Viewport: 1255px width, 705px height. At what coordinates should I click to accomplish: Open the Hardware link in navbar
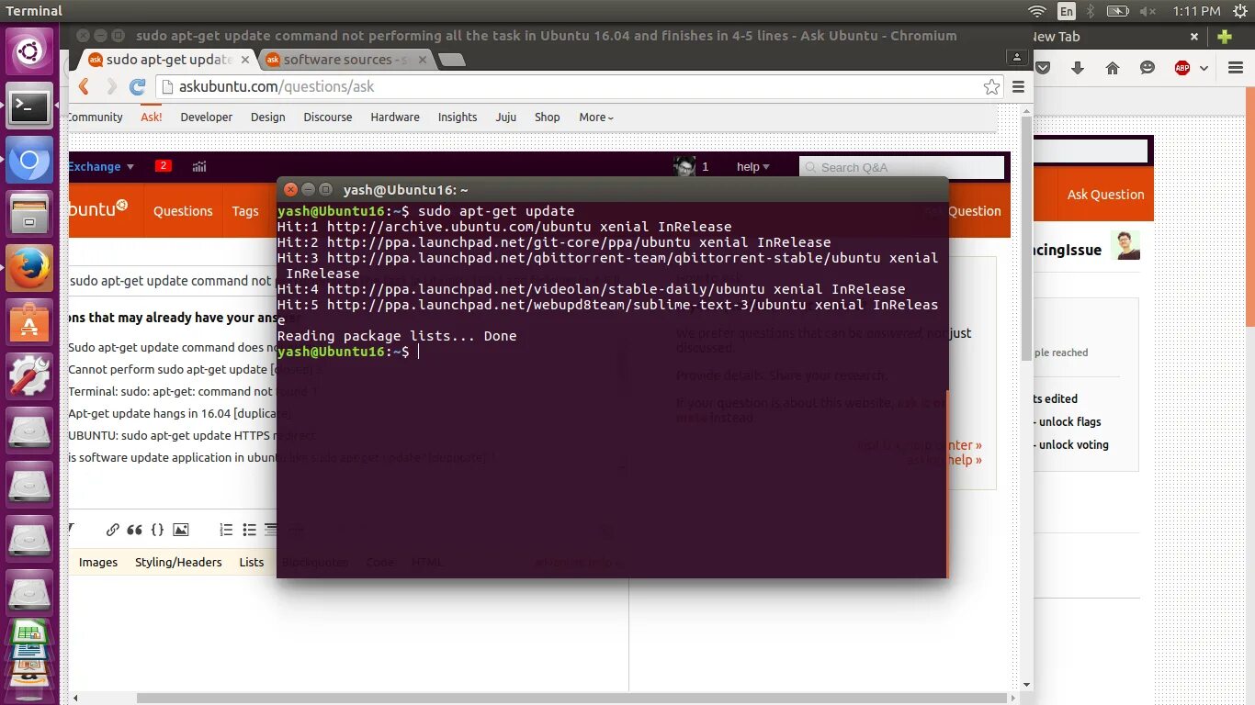pyautogui.click(x=395, y=117)
